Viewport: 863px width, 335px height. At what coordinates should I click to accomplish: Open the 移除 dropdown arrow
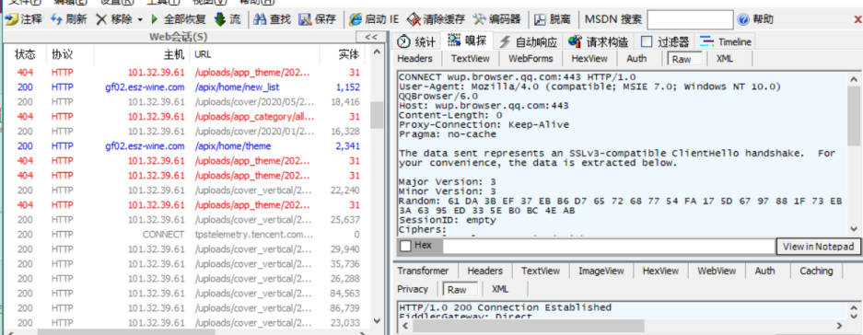pyautogui.click(x=140, y=20)
